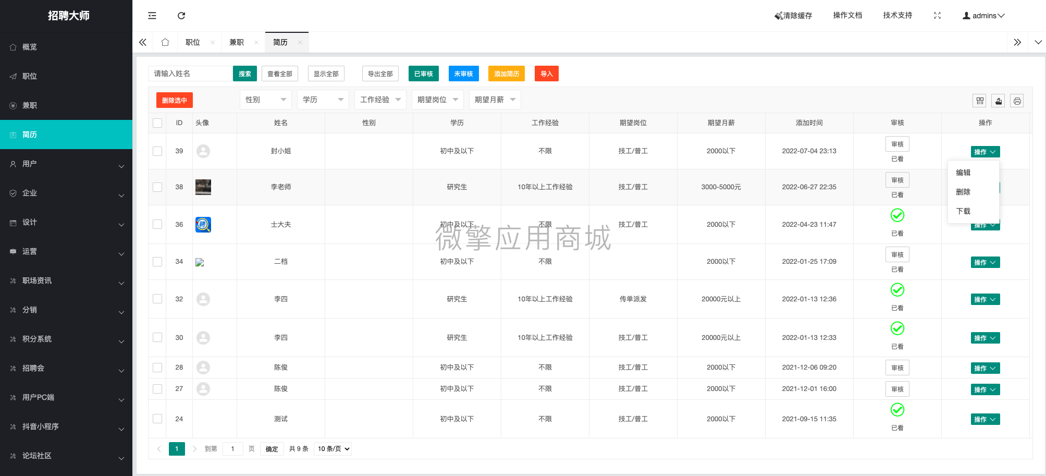Open the 简历 section icon in the sidebar
This screenshot has width=1046, height=476.
click(x=13, y=135)
